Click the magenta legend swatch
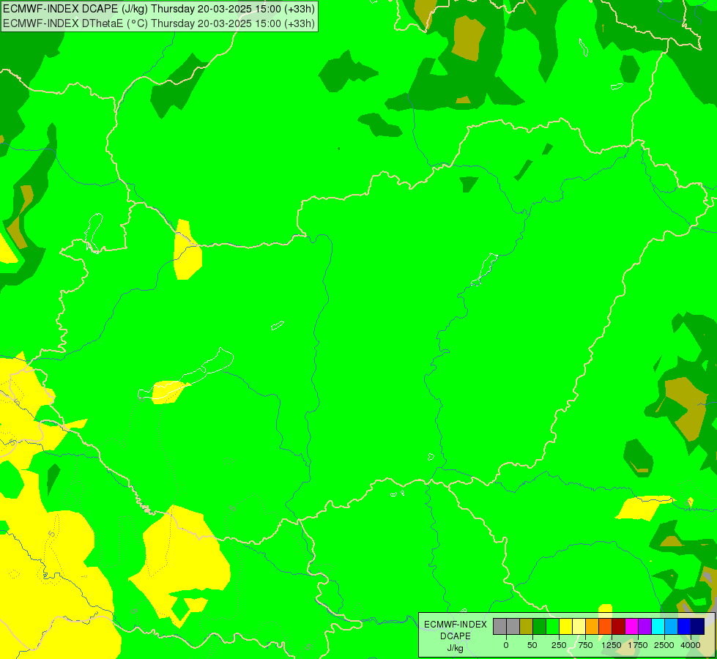The height and width of the screenshot is (659, 717). [632, 627]
